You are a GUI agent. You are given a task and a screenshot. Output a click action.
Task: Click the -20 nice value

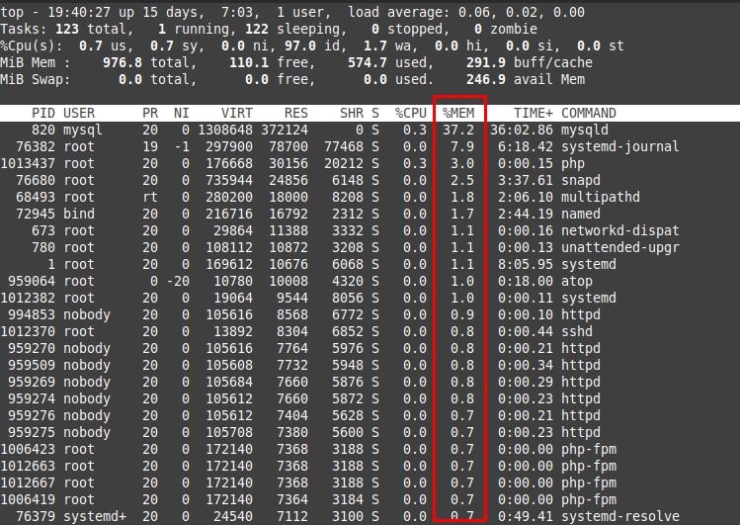[x=178, y=281]
